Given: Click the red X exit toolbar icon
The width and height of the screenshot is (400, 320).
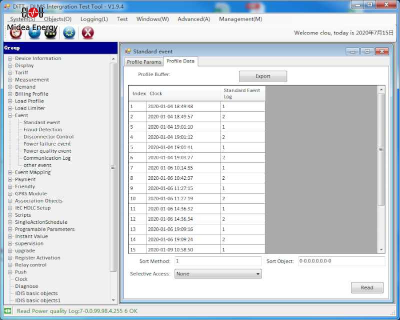Looking at the screenshot, I should 88,32.
